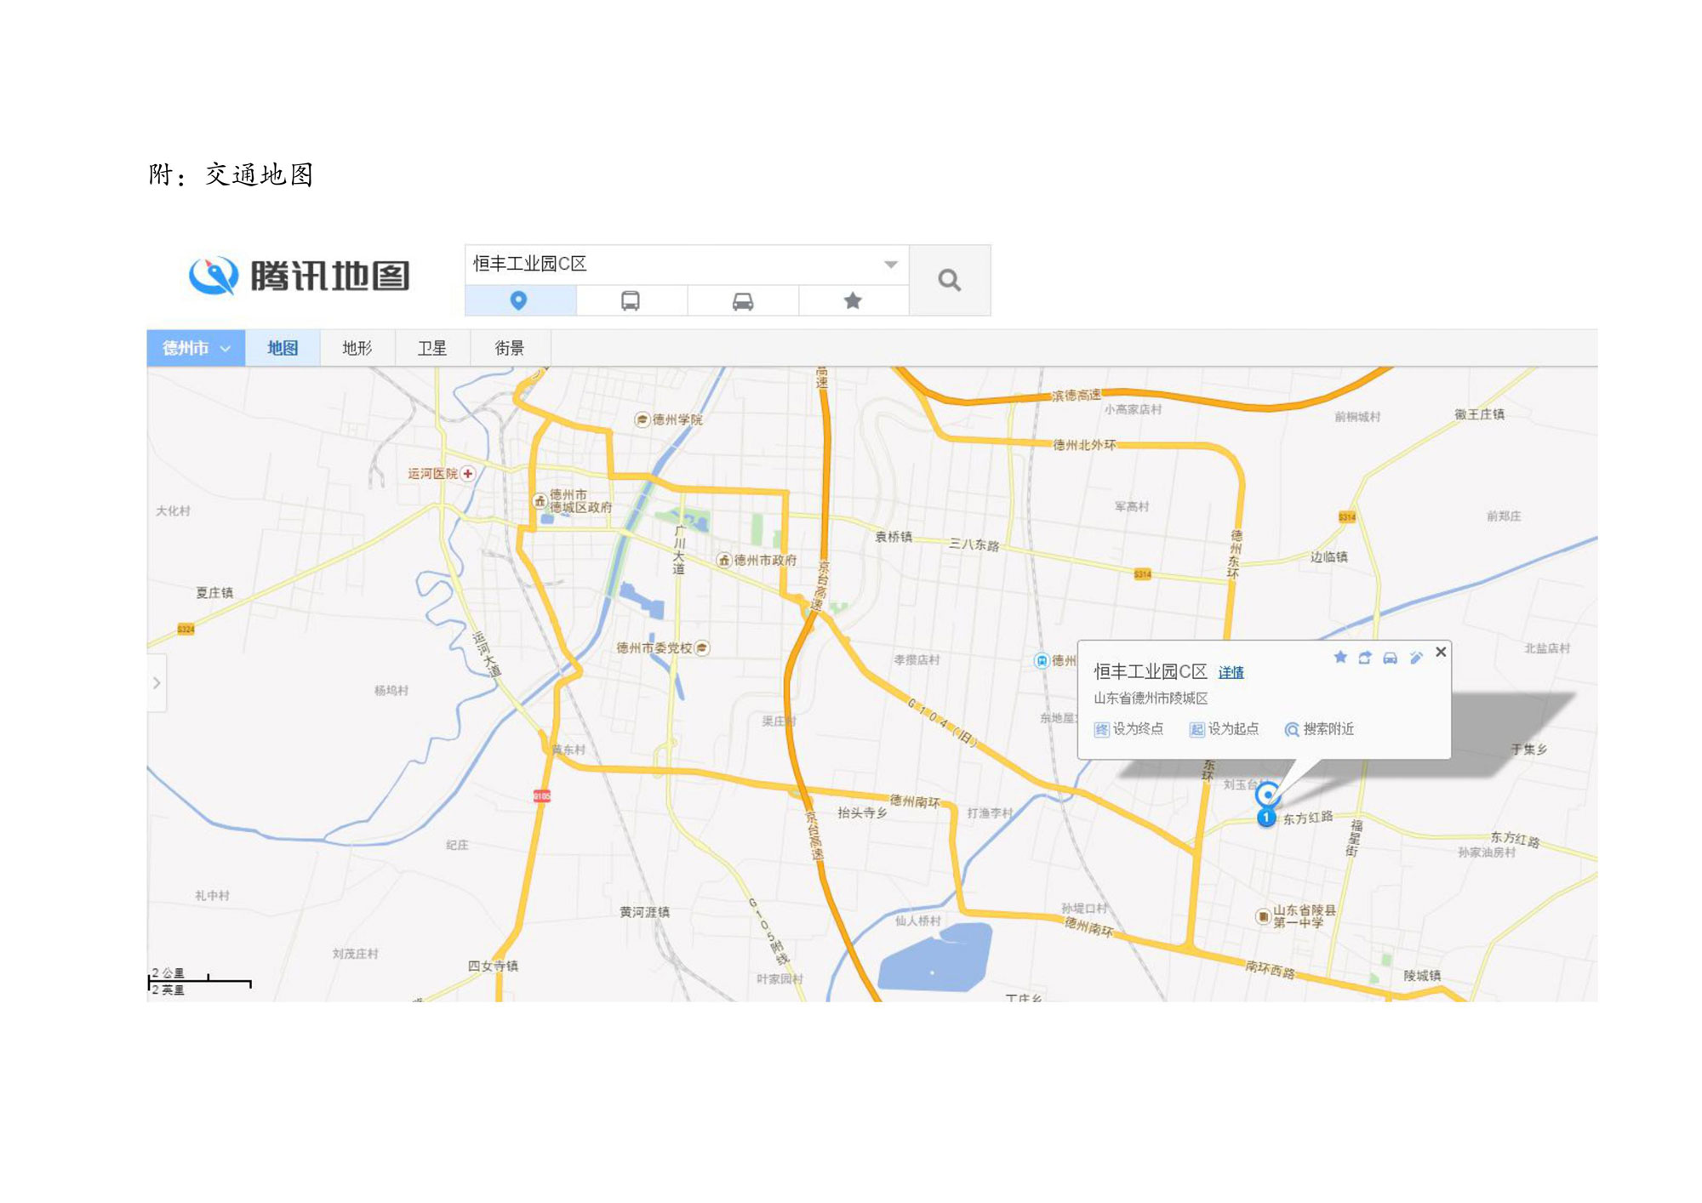
Task: Click the magnifier search button
Action: click(x=949, y=280)
